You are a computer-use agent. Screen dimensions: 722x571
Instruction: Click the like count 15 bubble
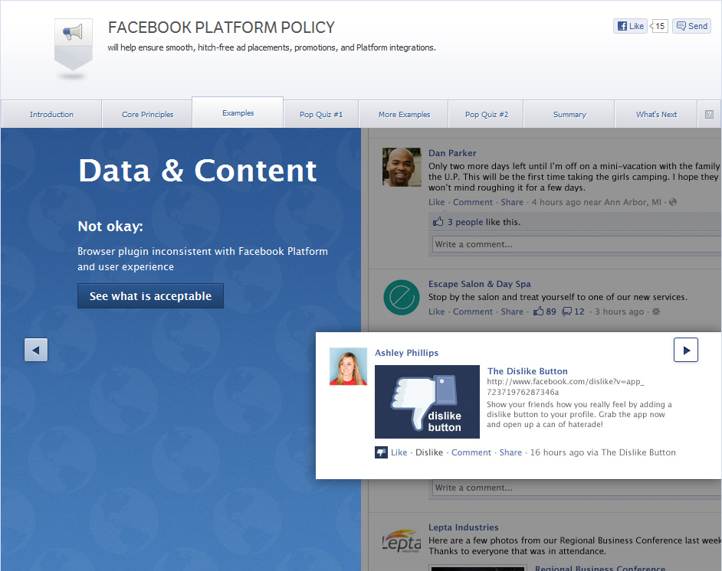[659, 26]
